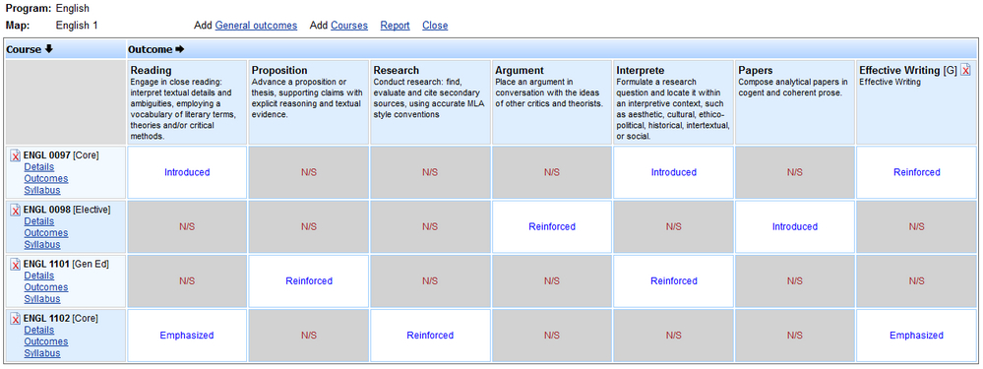This screenshot has width=983, height=369.
Task: Open Syllabus for ENGL 1102
Action: (42, 353)
